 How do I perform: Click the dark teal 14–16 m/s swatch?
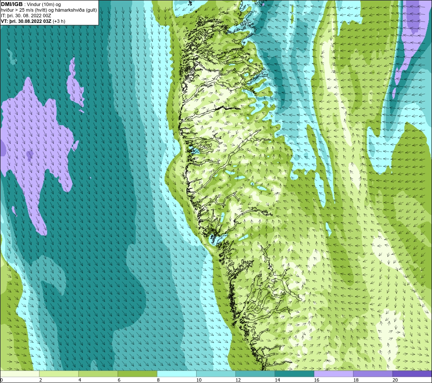(x=294, y=374)
